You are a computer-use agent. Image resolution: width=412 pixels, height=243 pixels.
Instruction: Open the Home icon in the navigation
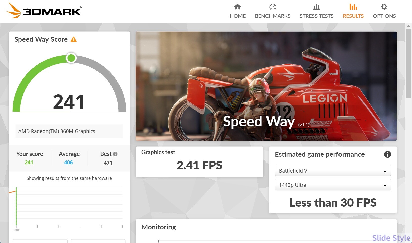coord(237,7)
